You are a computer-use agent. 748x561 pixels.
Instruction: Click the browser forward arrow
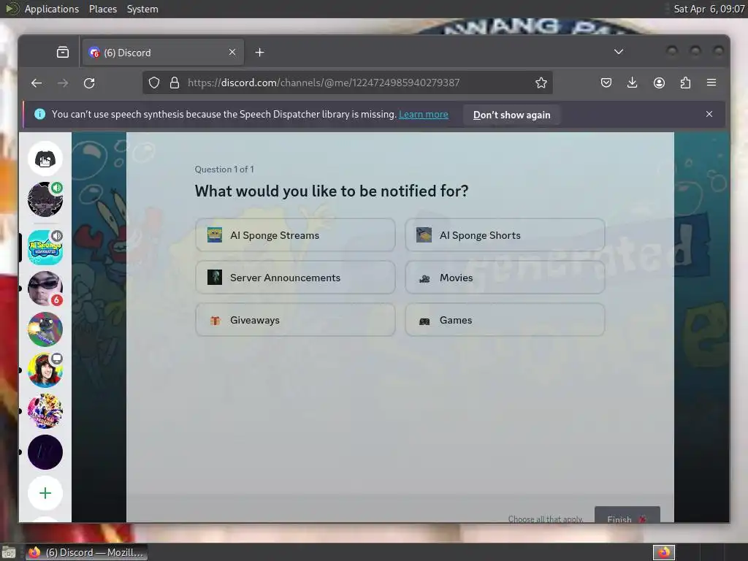[x=63, y=83]
